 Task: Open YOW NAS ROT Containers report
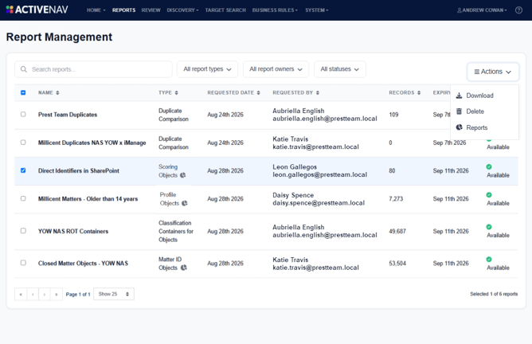point(73,231)
